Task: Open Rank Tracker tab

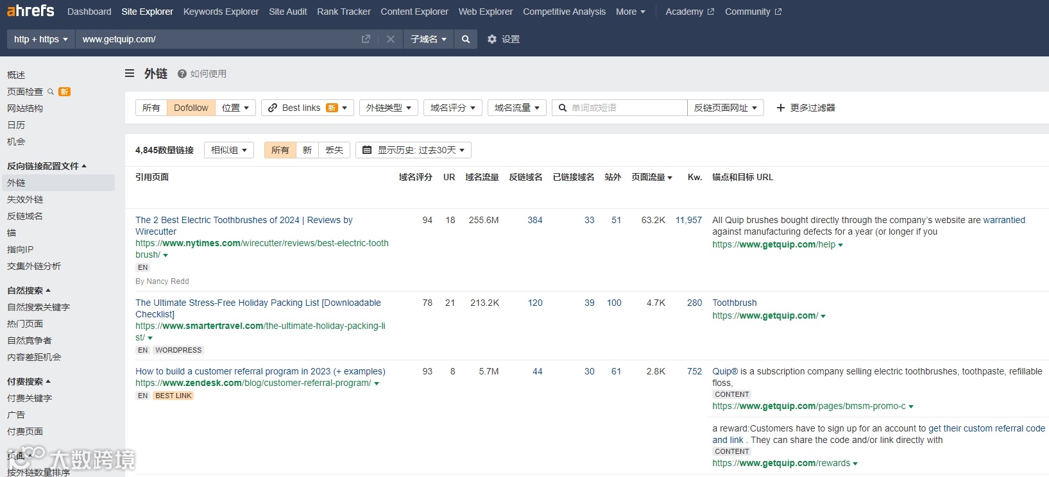Action: 344,12
